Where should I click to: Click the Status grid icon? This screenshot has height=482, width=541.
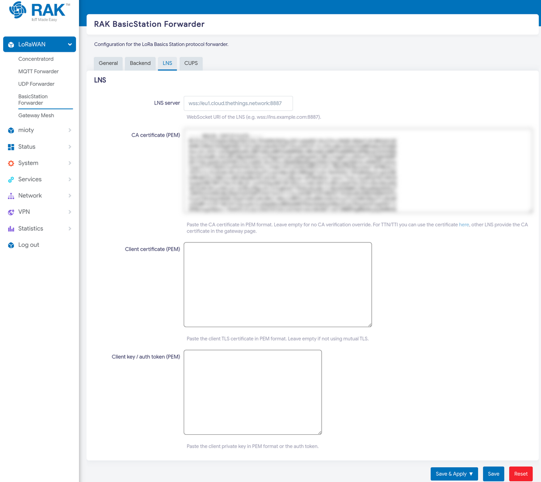point(11,147)
